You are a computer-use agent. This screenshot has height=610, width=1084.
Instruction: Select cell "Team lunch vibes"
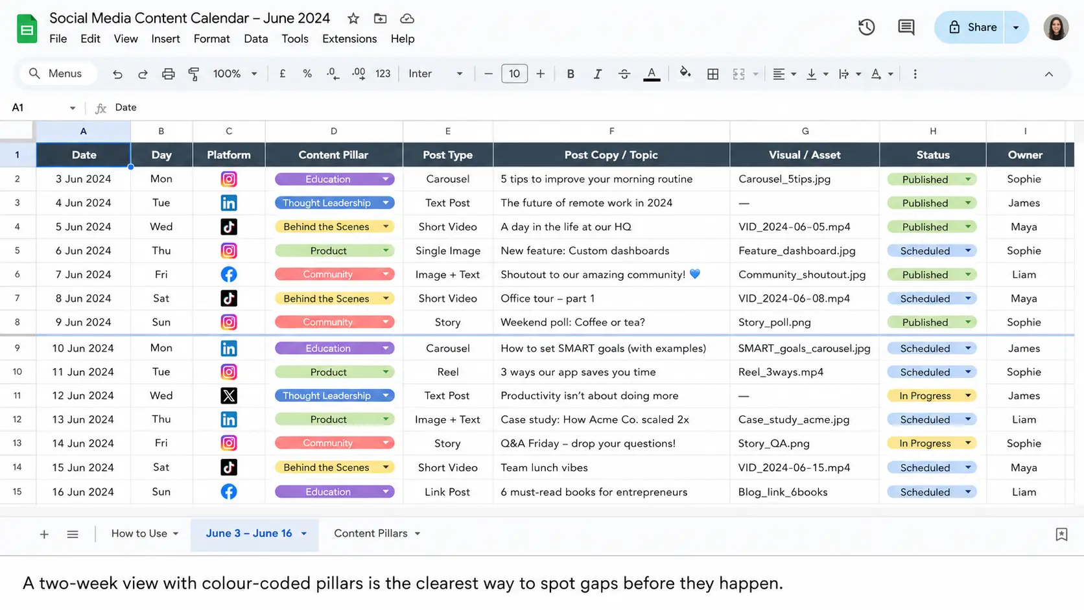click(x=611, y=467)
